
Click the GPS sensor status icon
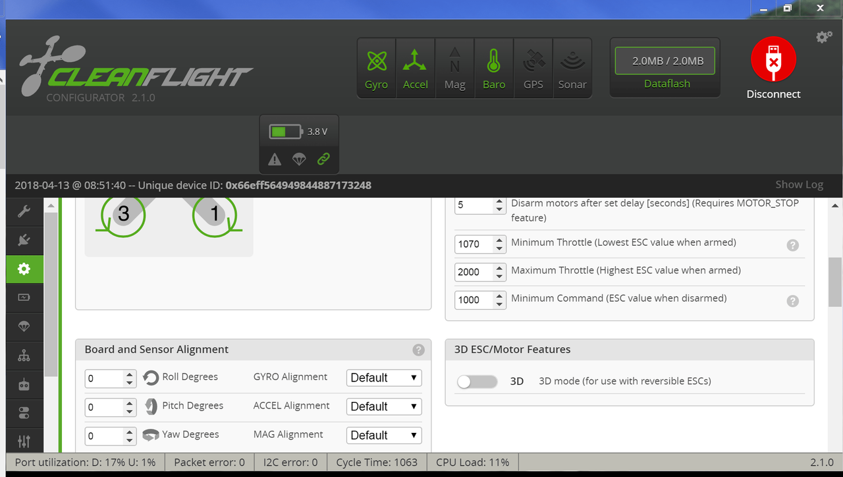533,69
